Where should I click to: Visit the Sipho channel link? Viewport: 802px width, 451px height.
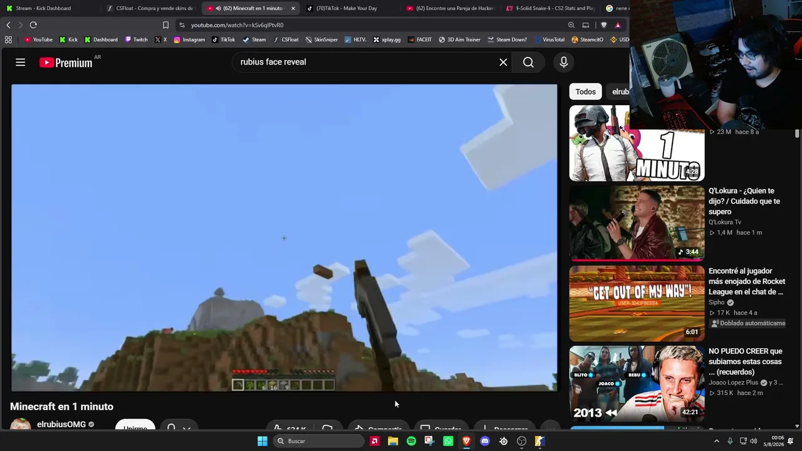pos(717,303)
